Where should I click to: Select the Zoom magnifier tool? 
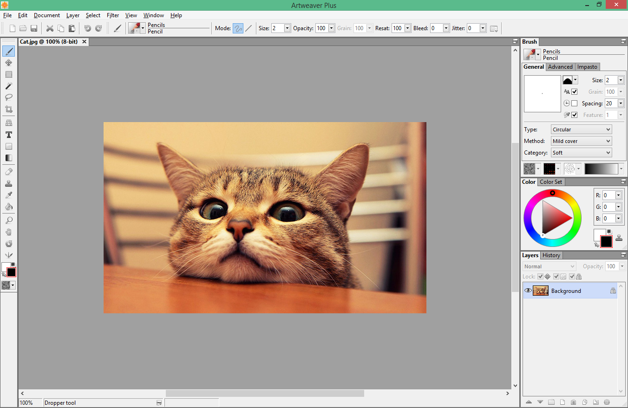[8, 220]
